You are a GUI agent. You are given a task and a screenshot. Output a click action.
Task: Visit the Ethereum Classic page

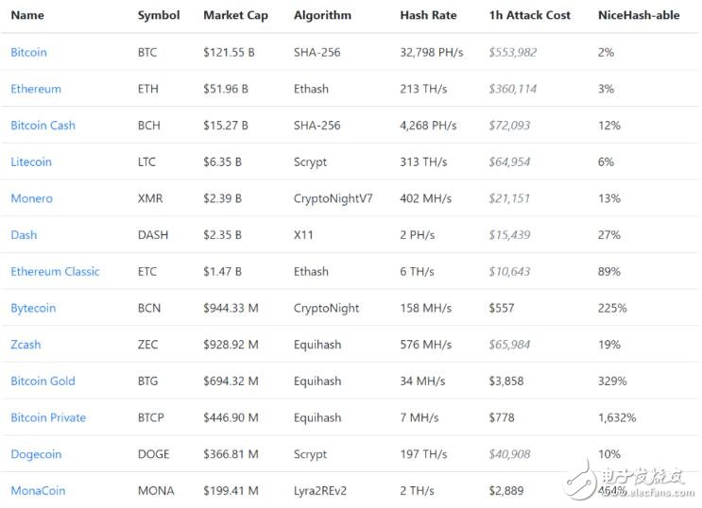click(55, 272)
